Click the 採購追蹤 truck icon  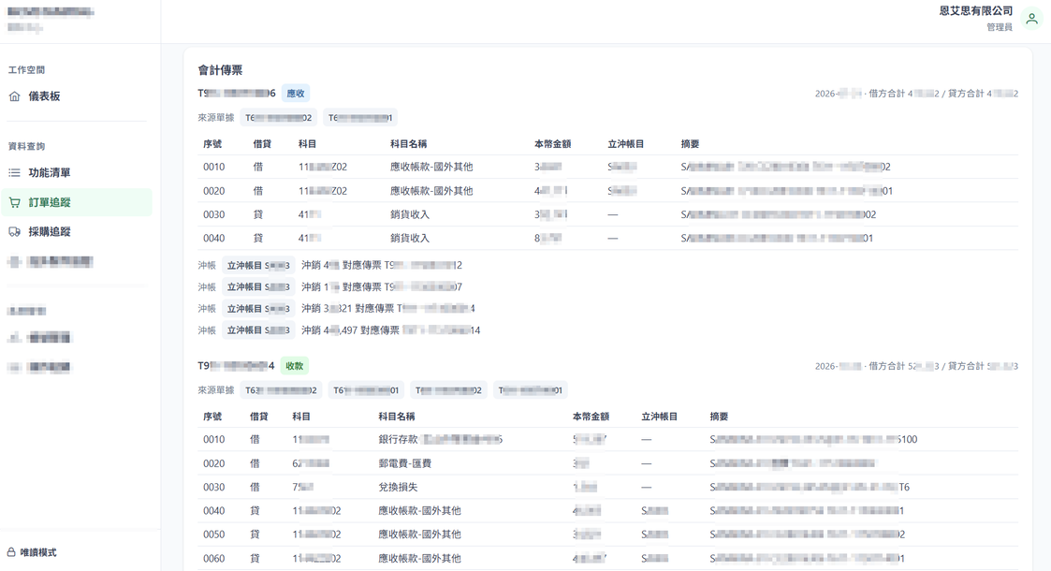tap(14, 232)
